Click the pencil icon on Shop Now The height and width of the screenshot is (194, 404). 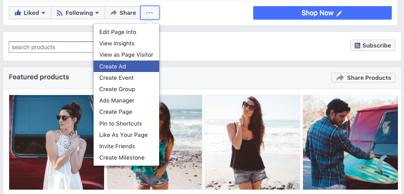339,14
